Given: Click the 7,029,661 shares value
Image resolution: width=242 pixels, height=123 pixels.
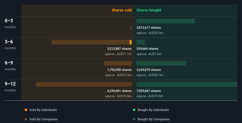Looking at the screenshot, I should pos(149,91).
